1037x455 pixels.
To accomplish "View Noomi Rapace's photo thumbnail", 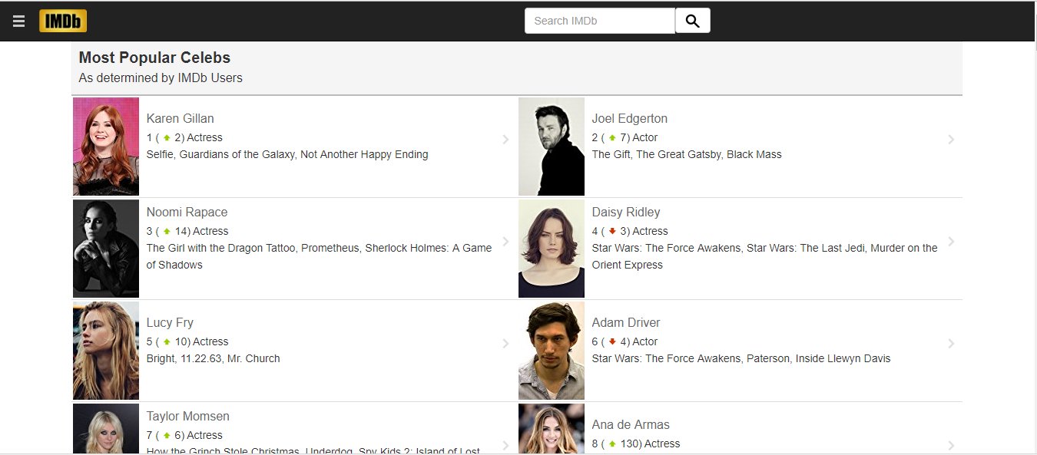I will click(x=106, y=249).
